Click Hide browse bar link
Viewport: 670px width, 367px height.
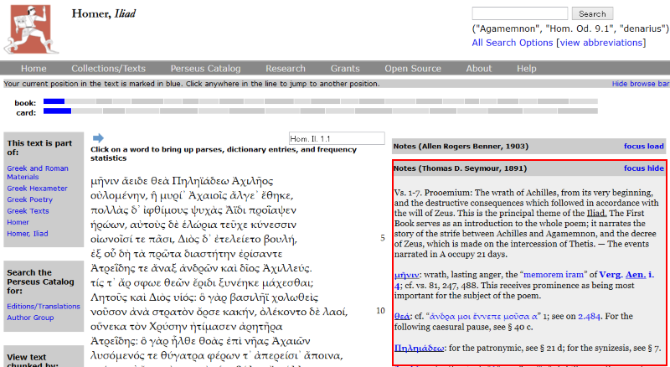pos(641,84)
